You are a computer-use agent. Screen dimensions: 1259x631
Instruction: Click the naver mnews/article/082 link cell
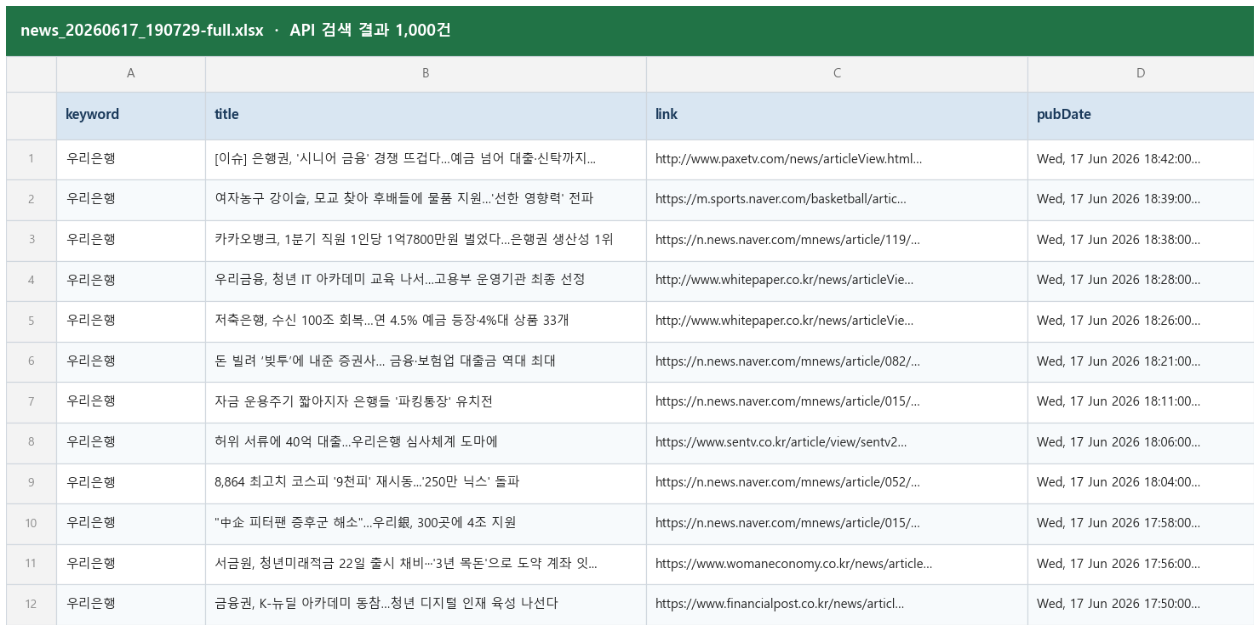pos(837,361)
